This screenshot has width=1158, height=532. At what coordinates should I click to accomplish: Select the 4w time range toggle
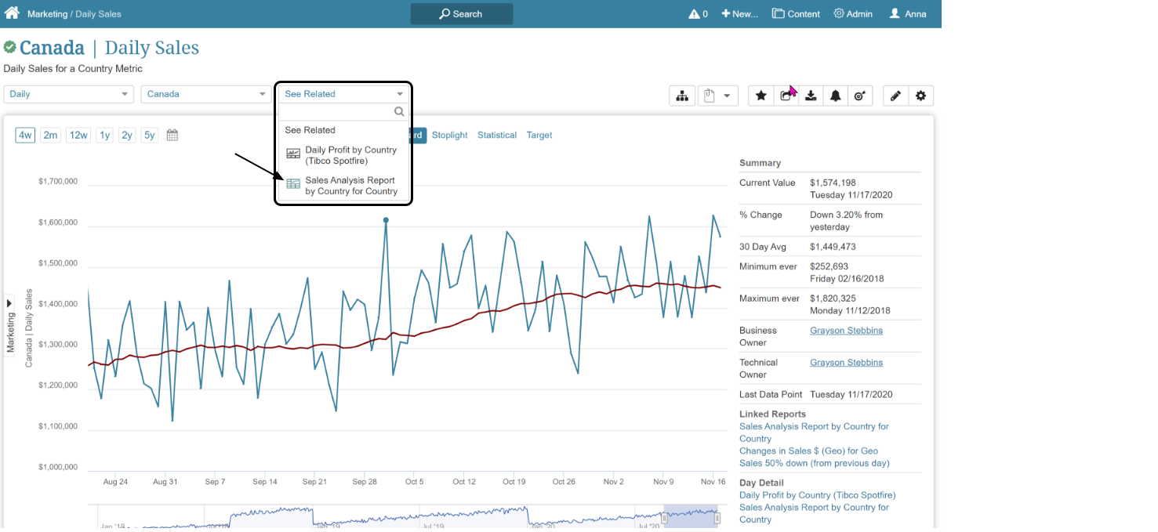(25, 135)
